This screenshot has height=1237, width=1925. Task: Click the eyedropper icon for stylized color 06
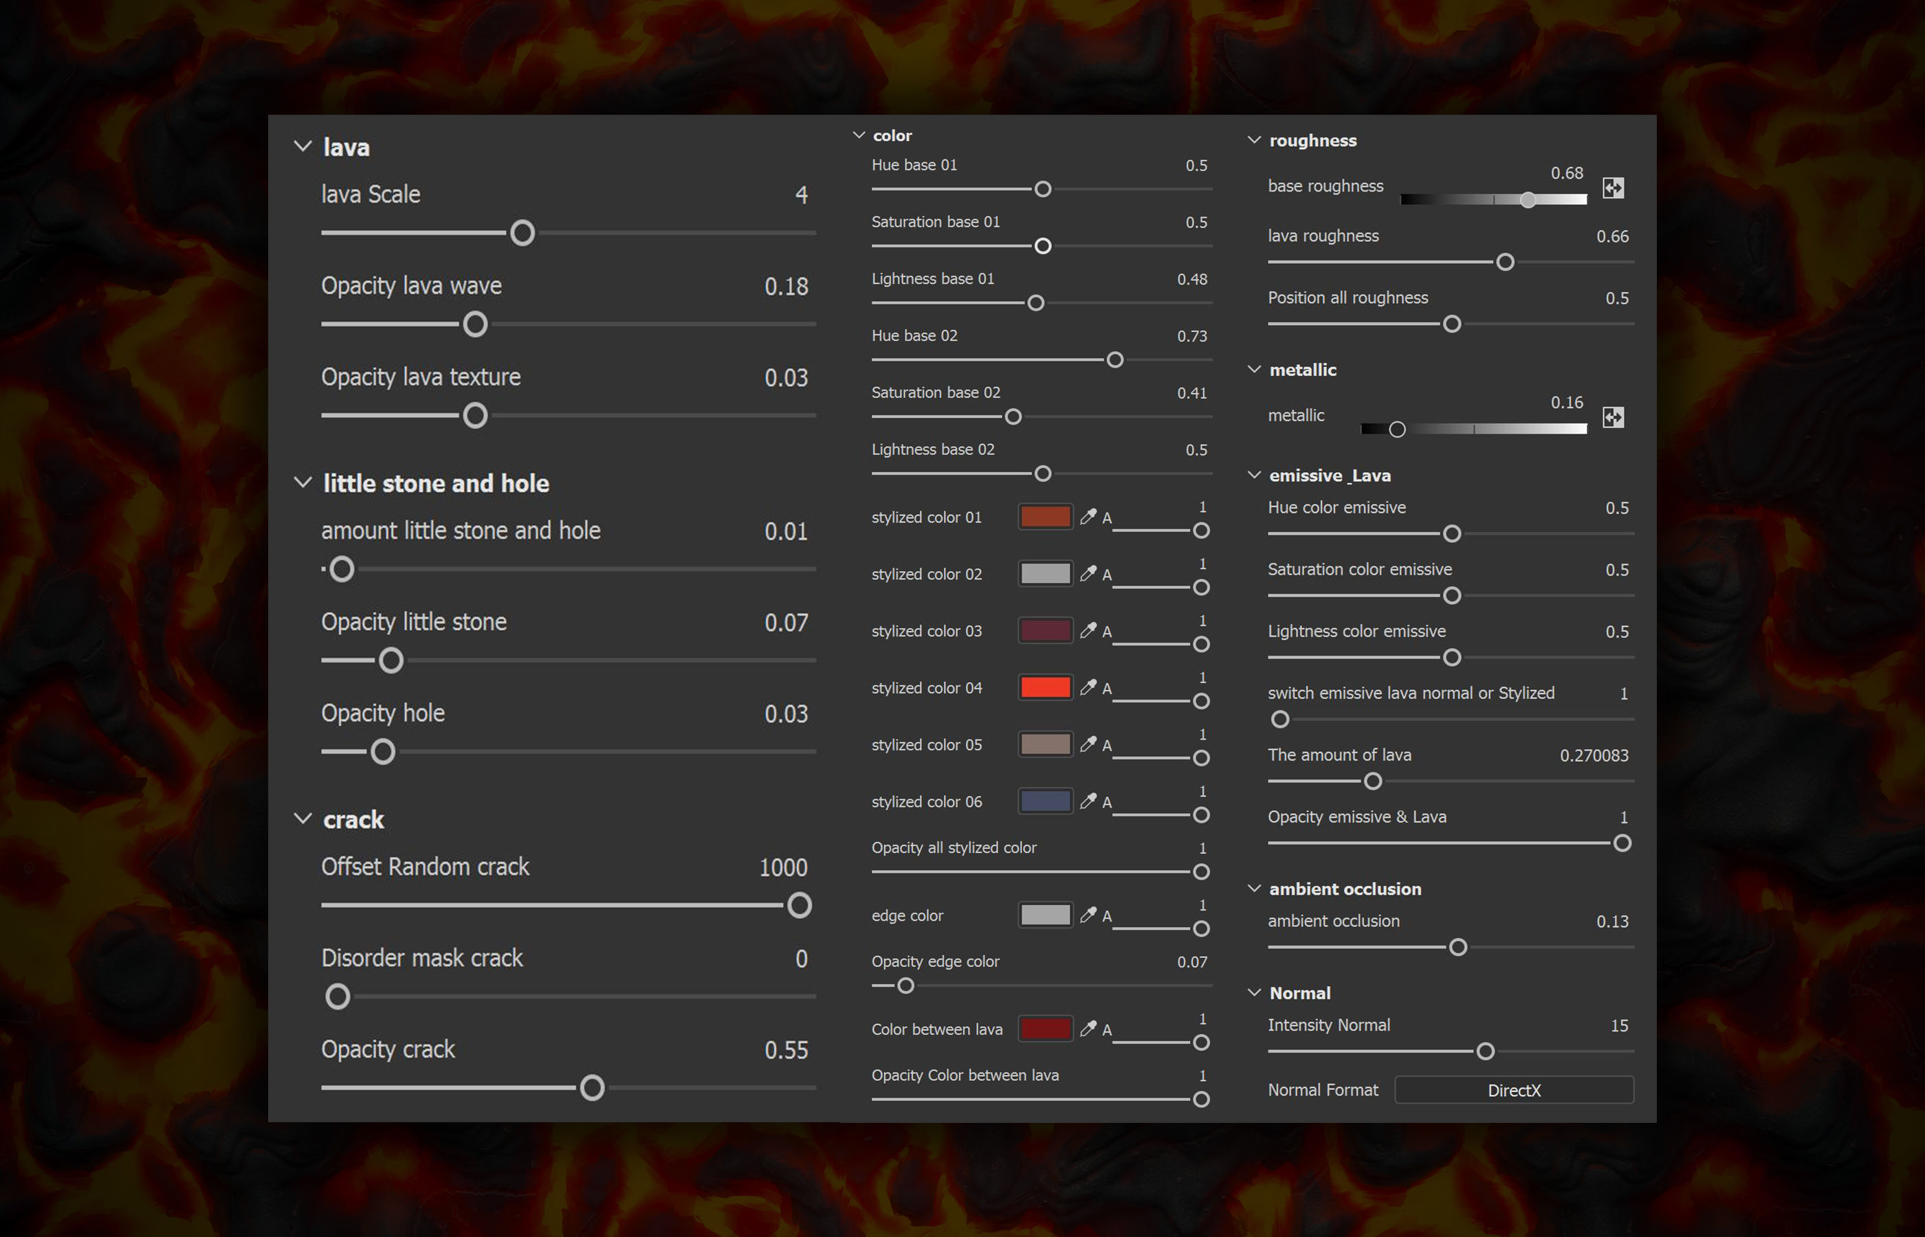coord(1088,801)
